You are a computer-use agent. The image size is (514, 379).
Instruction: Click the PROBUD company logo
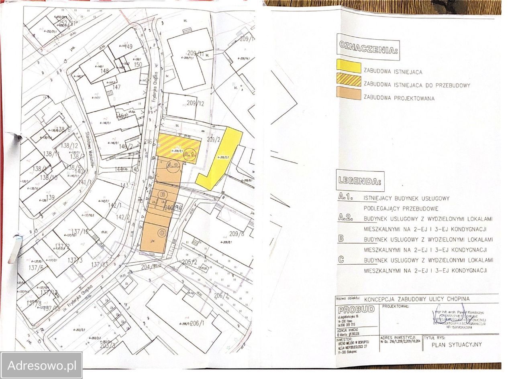356,310
